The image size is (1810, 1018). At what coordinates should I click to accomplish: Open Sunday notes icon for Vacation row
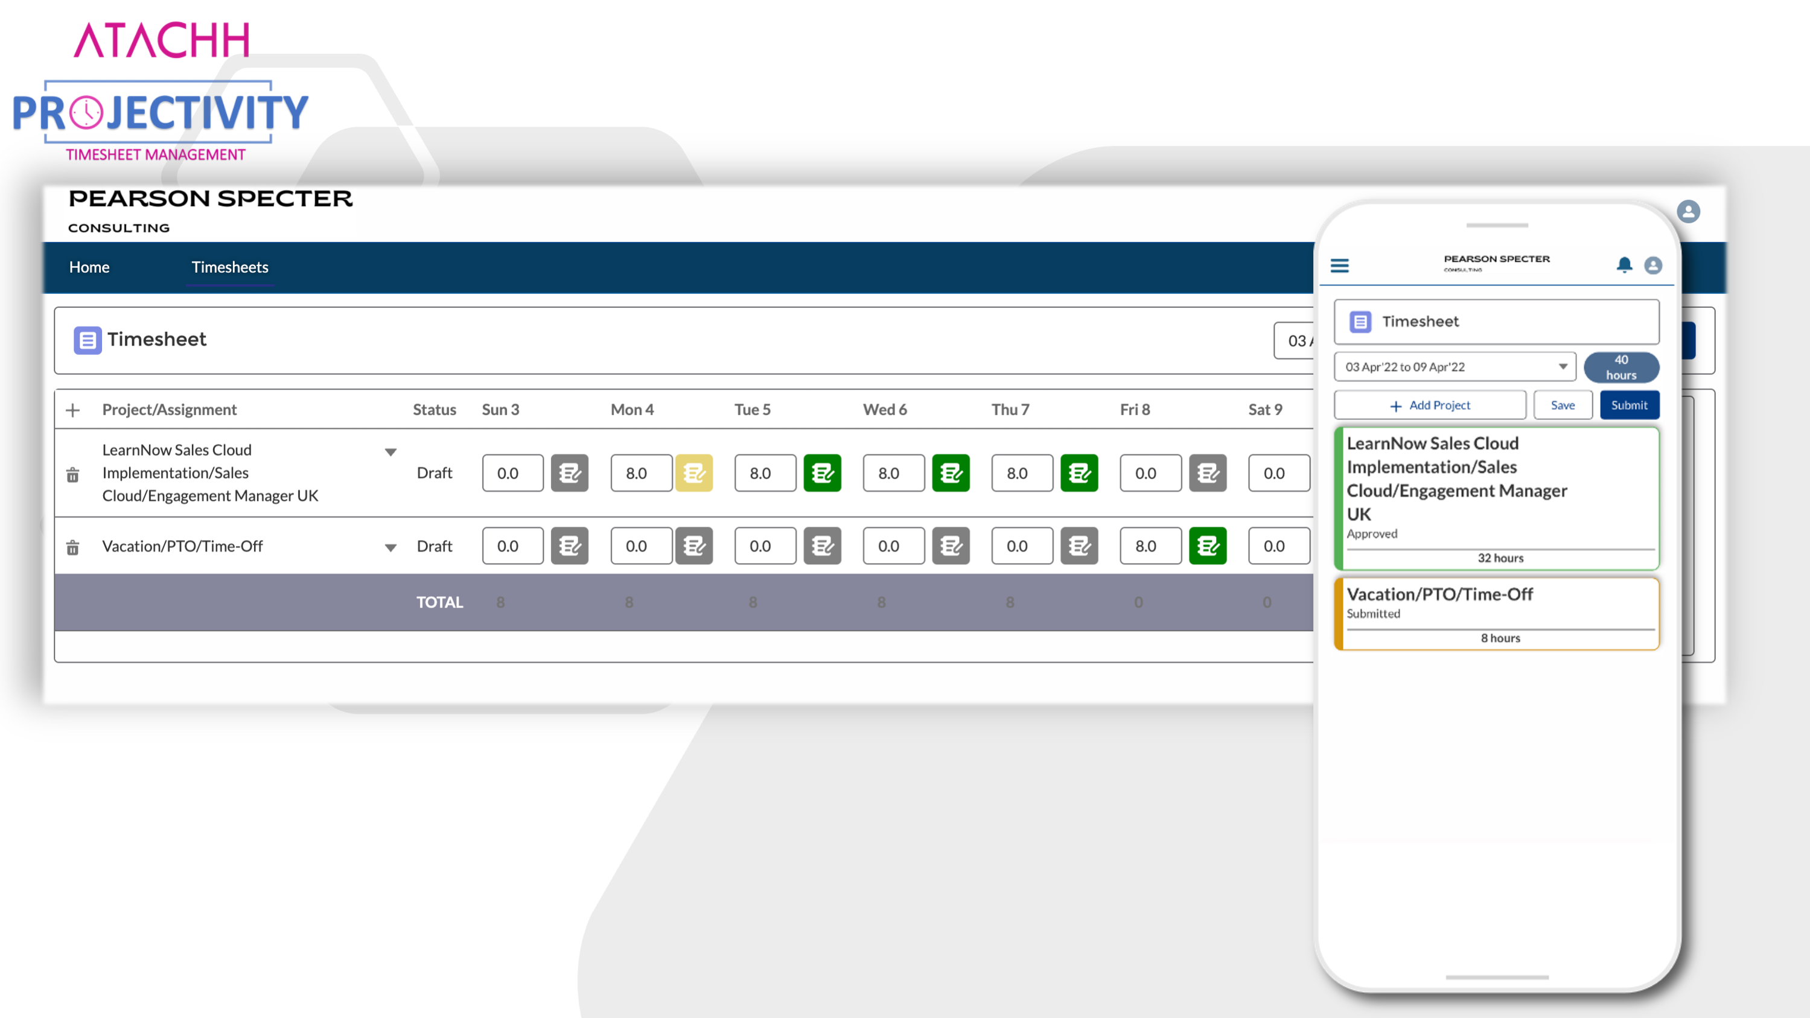pos(569,546)
